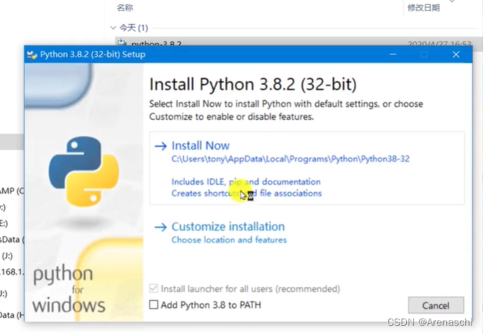
Task: Select the python-3.8.2 file icon in Explorer
Action: tap(122, 42)
